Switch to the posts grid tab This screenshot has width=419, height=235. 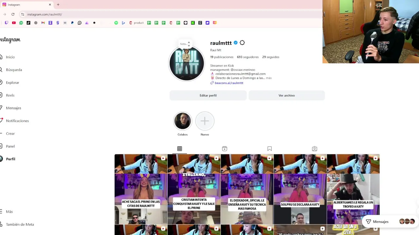pyautogui.click(x=180, y=149)
